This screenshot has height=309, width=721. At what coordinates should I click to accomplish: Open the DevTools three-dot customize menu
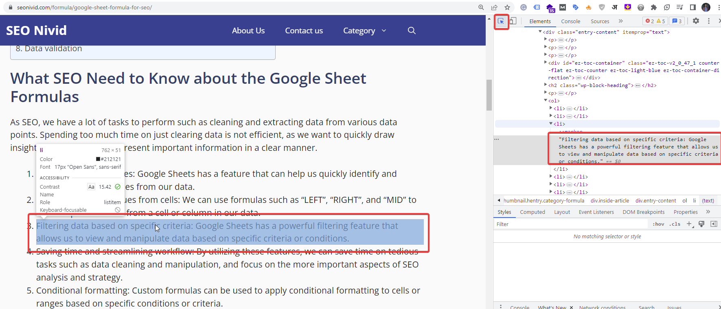click(x=709, y=21)
